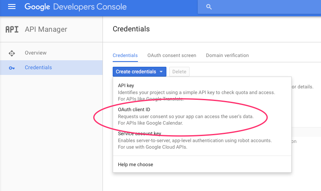Open Overview in the sidebar
This screenshot has height=191, width=321.
click(51, 53)
